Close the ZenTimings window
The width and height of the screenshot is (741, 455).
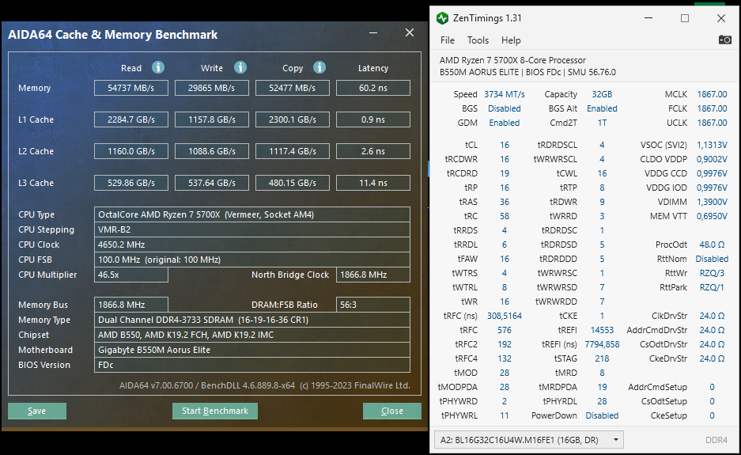tap(720, 18)
